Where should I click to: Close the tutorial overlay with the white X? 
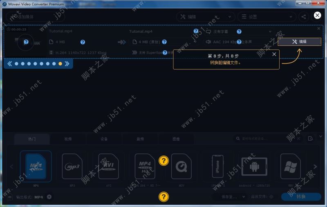pyautogui.click(x=317, y=15)
